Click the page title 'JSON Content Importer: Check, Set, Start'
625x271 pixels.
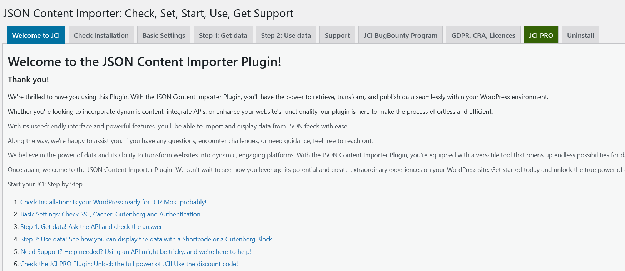(148, 14)
